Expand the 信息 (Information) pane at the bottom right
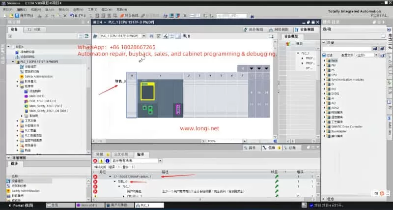393x210 pixels. (324, 199)
